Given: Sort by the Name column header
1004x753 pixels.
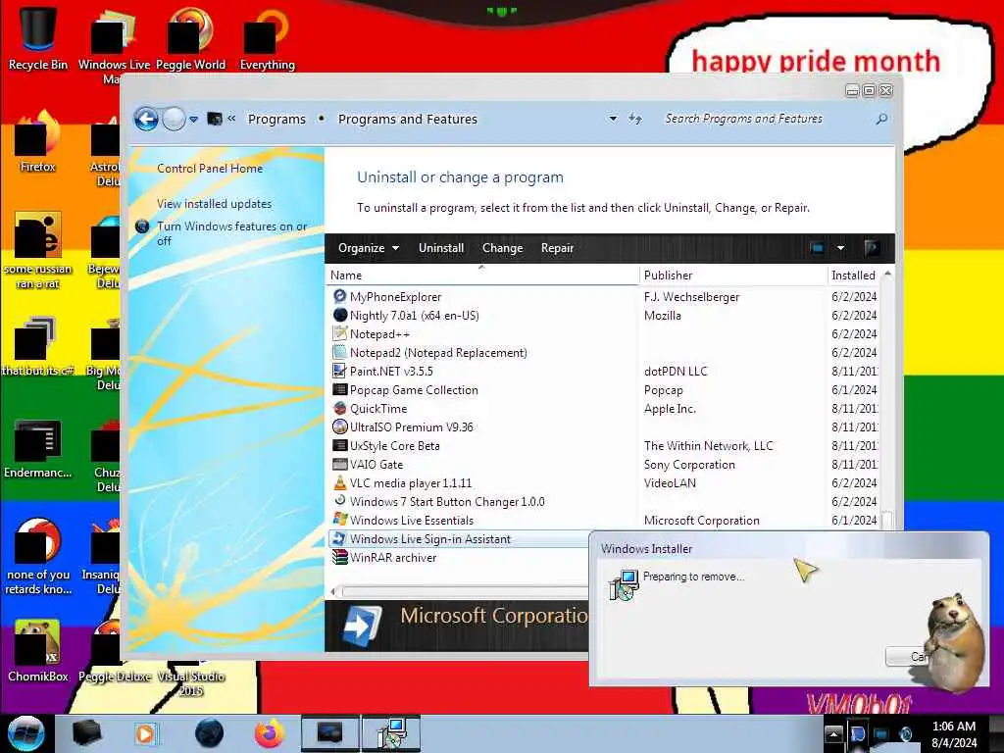Looking at the screenshot, I should (x=483, y=276).
